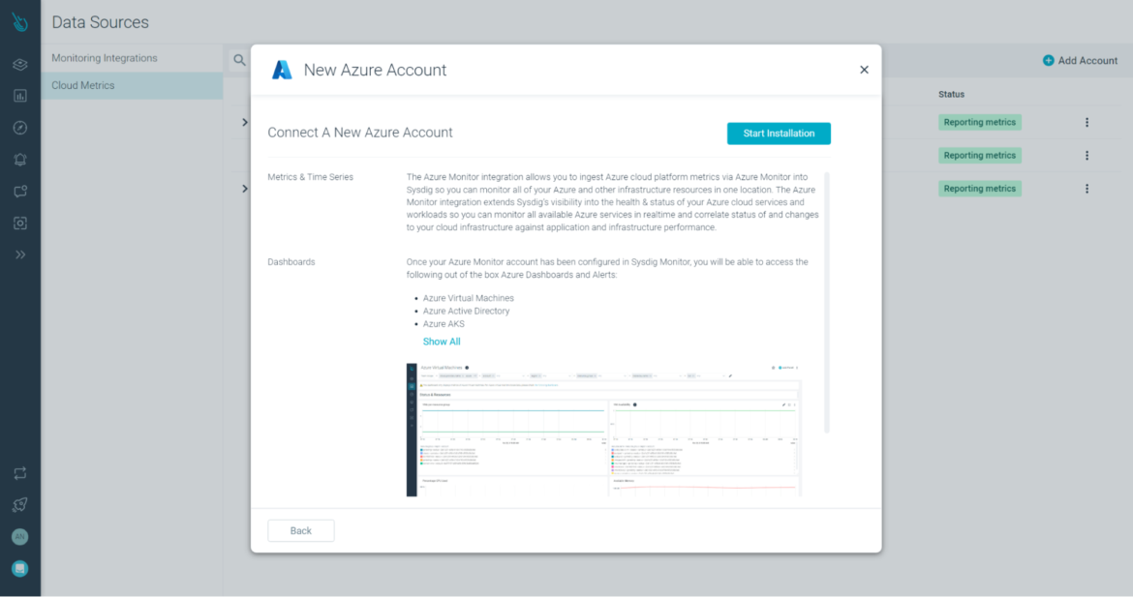Viewport: 1133px width, 597px height.
Task: Open the Advisor compass icon in sidebar
Action: coord(20,127)
